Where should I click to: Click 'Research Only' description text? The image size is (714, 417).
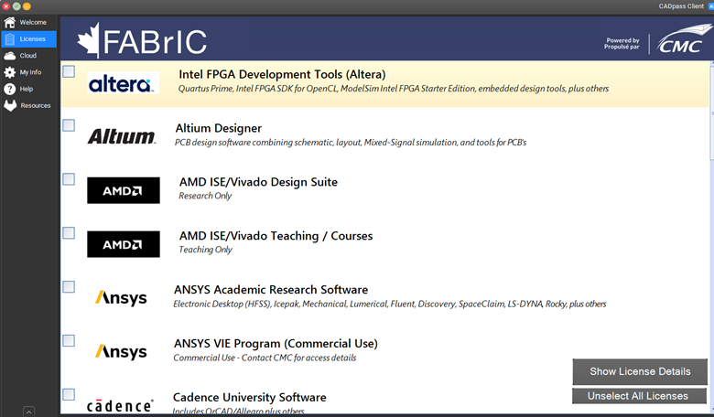tap(205, 196)
